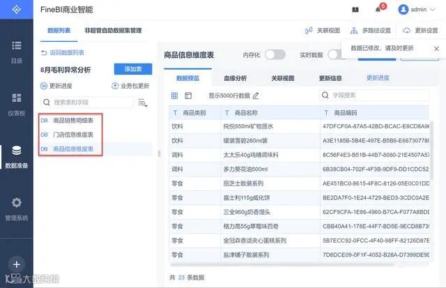Expand the admin account dropdown arrow
The image size is (446, 288).
tap(433, 10)
